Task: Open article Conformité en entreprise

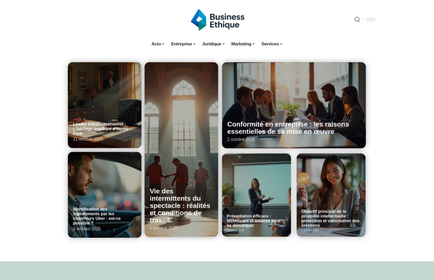Action: [x=288, y=128]
